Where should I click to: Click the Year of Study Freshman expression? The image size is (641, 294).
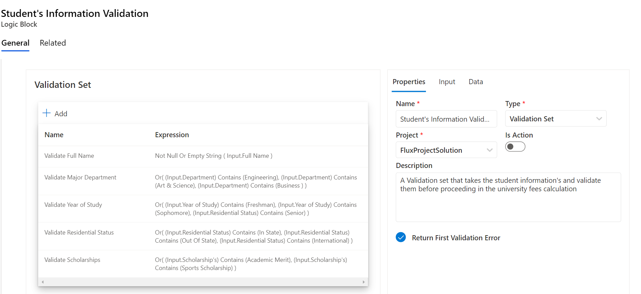(x=256, y=209)
